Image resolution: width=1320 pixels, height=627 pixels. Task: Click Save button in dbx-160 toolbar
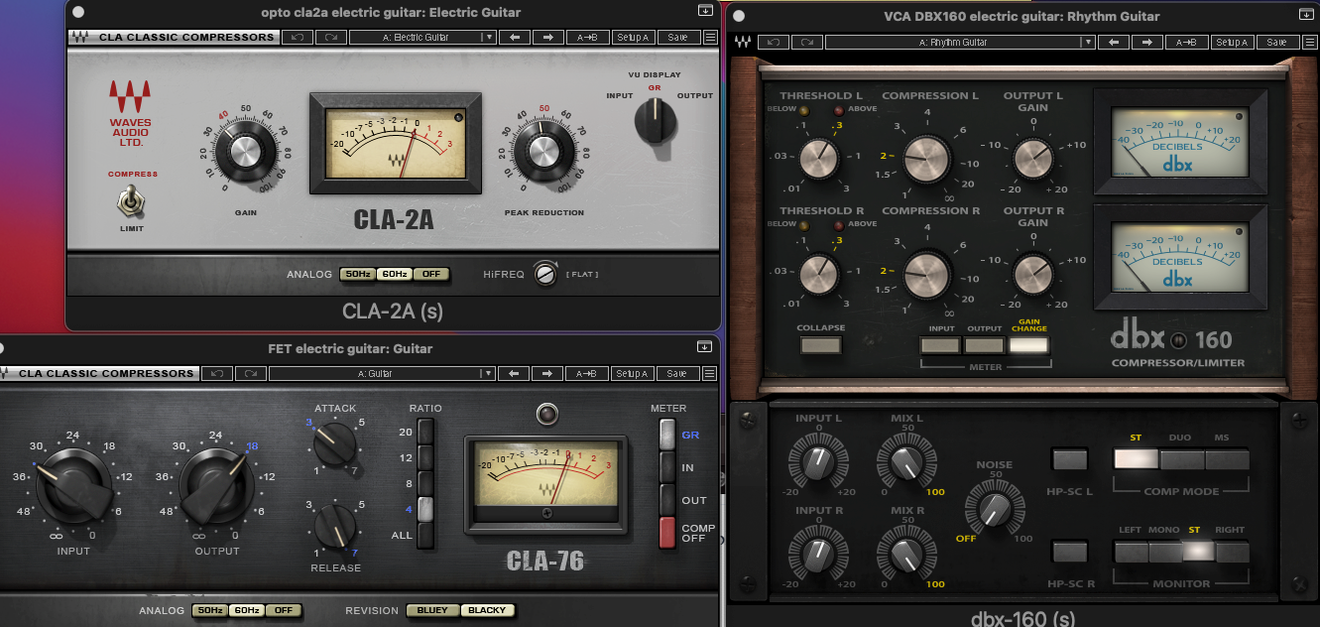(1276, 42)
